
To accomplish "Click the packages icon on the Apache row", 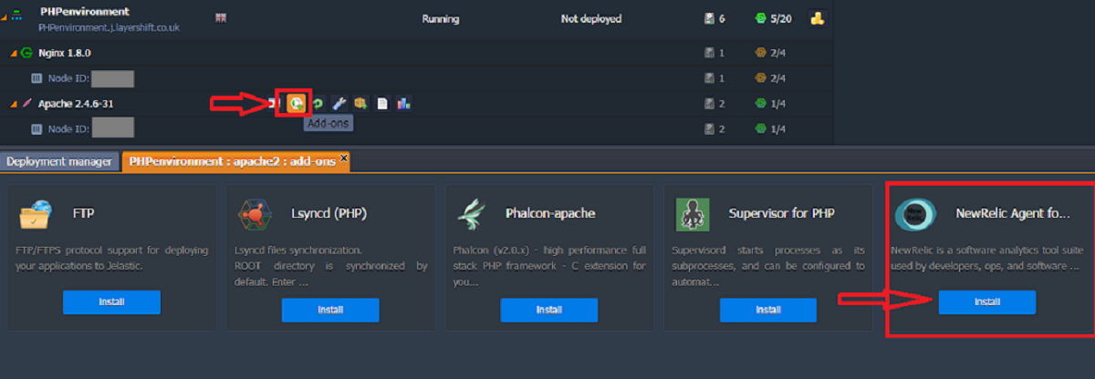I will [360, 104].
